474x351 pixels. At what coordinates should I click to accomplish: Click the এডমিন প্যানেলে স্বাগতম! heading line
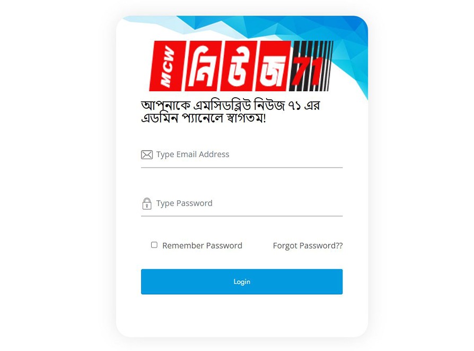[204, 118]
